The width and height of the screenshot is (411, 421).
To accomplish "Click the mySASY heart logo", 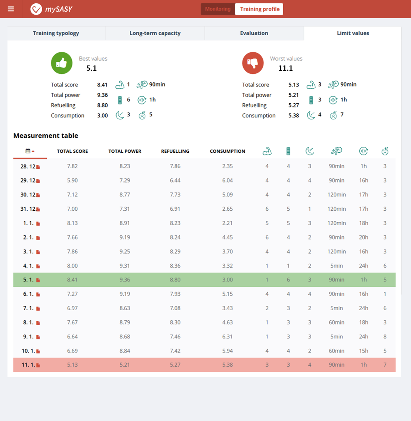I will pos(36,9).
